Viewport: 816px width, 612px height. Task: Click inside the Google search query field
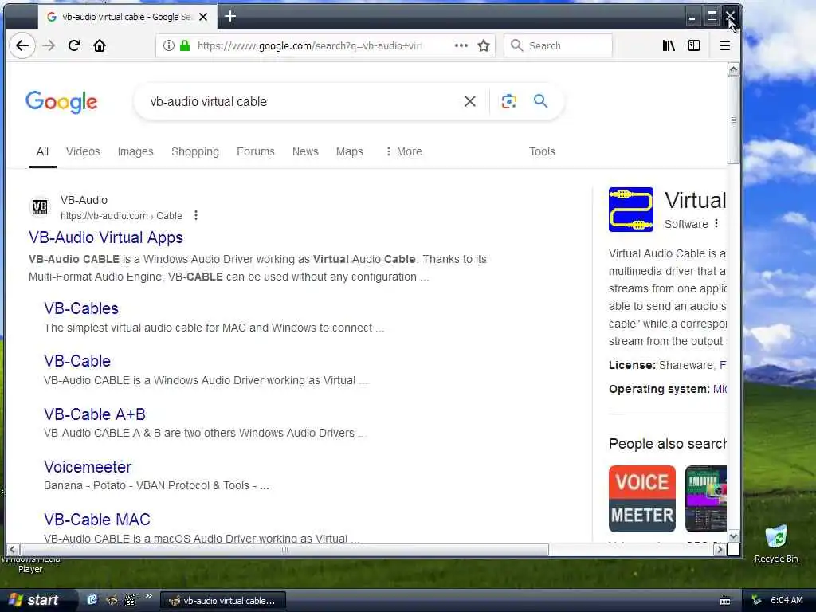point(302,101)
